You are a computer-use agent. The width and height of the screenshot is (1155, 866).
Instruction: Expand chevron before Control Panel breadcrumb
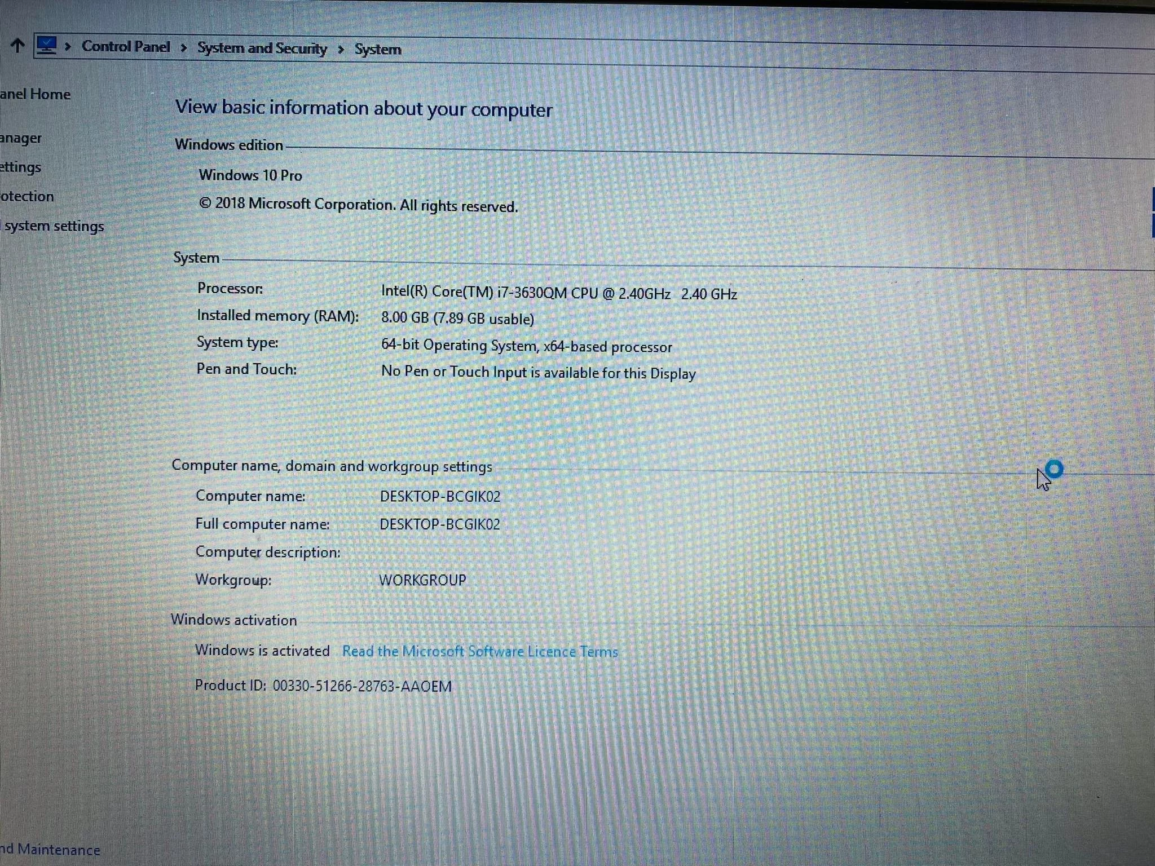pyautogui.click(x=68, y=46)
